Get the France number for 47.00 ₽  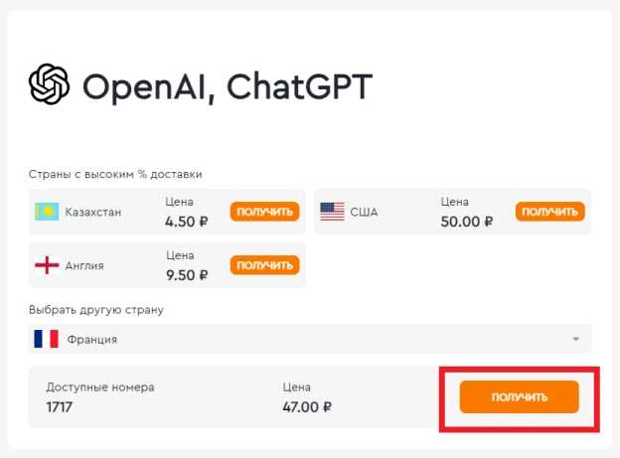pyautogui.click(x=520, y=396)
